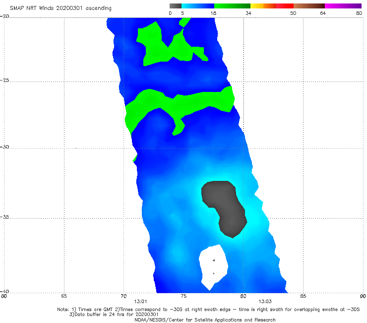Click the '-40' latitude axis label
The width and height of the screenshot is (367, 323).
(4, 291)
